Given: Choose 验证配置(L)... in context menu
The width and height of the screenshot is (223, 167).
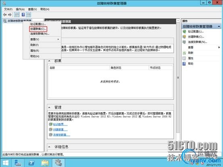Looking at the screenshot, I should coord(38,24).
